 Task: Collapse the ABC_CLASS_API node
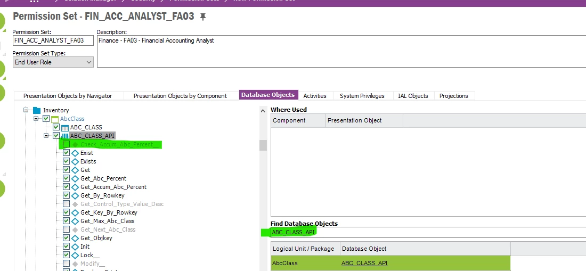[x=46, y=136]
